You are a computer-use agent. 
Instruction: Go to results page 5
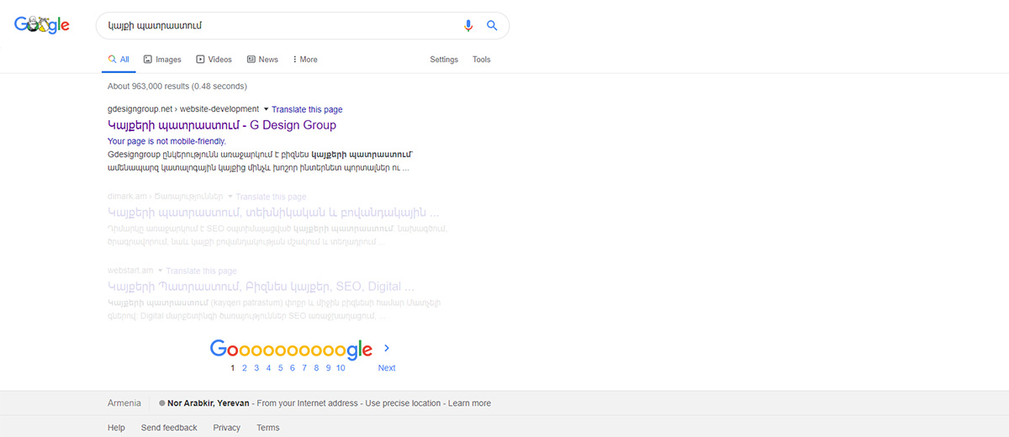tap(280, 368)
